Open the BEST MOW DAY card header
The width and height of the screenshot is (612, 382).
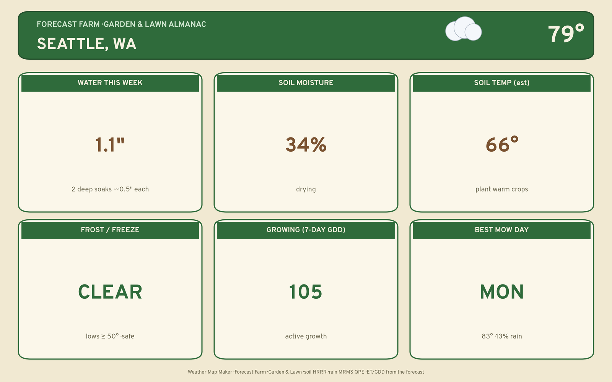coord(502,230)
